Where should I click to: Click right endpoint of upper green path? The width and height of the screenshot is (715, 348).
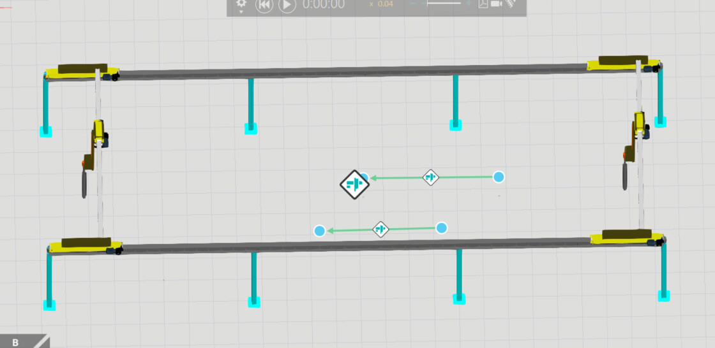[499, 177]
